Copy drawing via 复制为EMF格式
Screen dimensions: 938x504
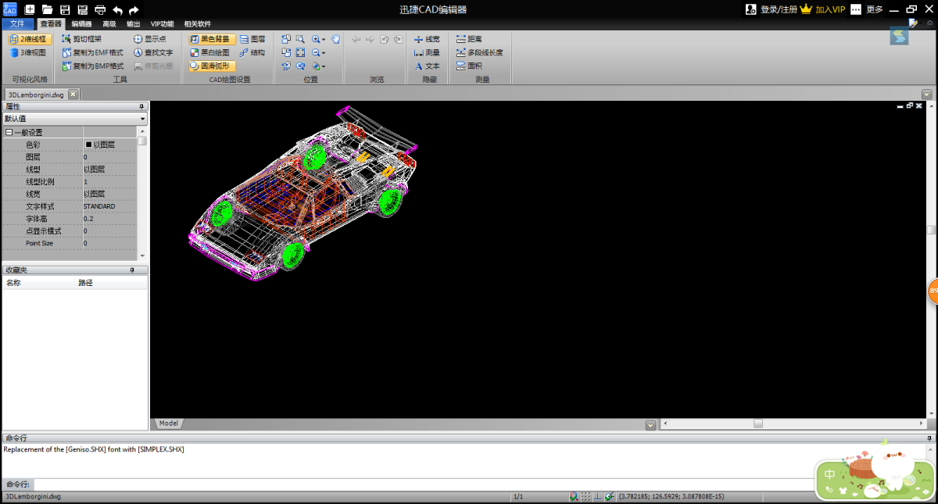(x=92, y=52)
